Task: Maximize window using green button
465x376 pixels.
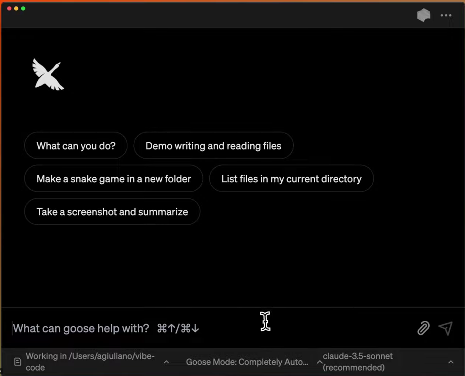Action: pyautogui.click(x=23, y=8)
